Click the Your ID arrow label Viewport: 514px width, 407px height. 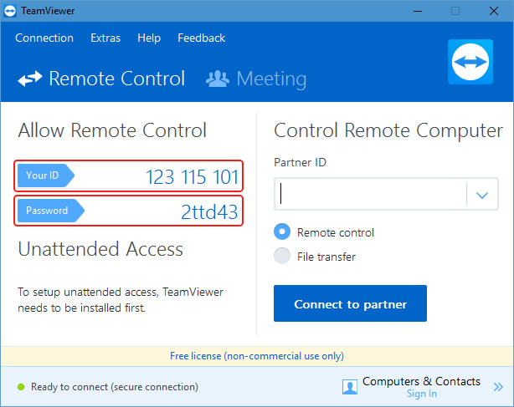[46, 176]
